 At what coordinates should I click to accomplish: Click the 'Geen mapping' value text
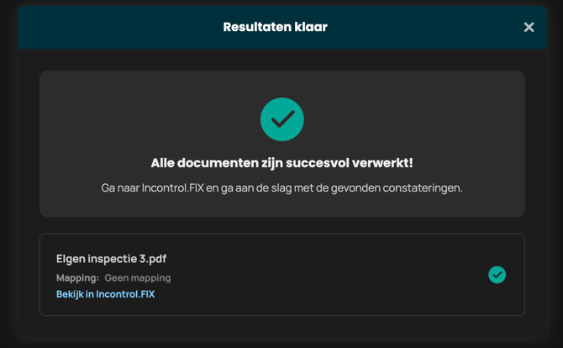click(x=137, y=277)
